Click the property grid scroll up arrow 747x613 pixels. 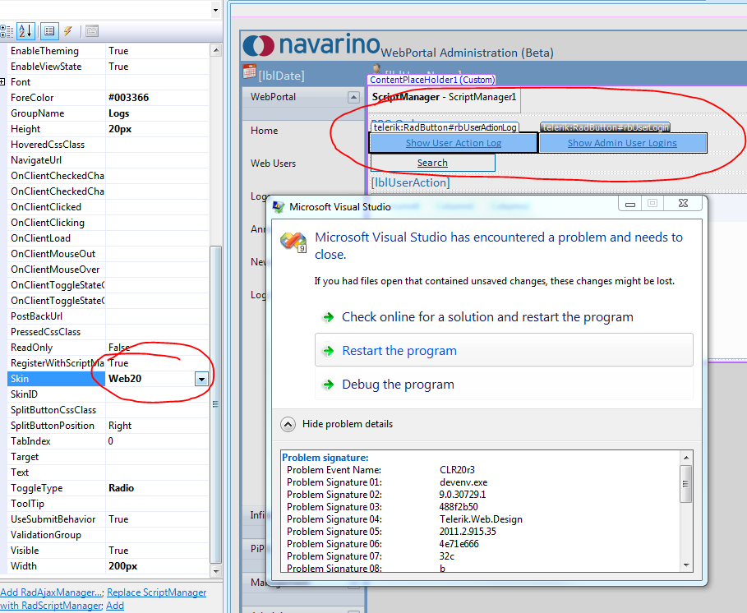[216, 50]
